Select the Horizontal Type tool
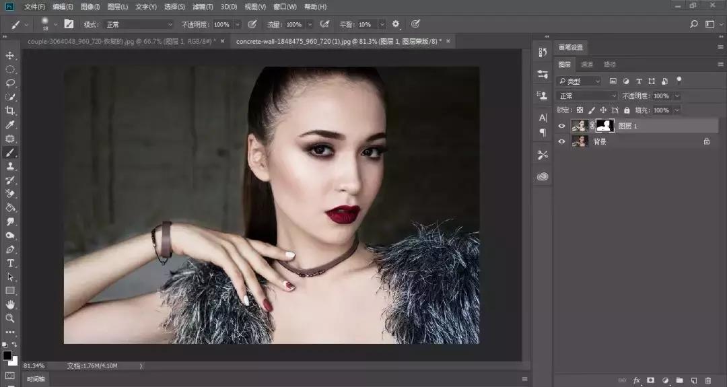The image size is (727, 387). (10, 262)
